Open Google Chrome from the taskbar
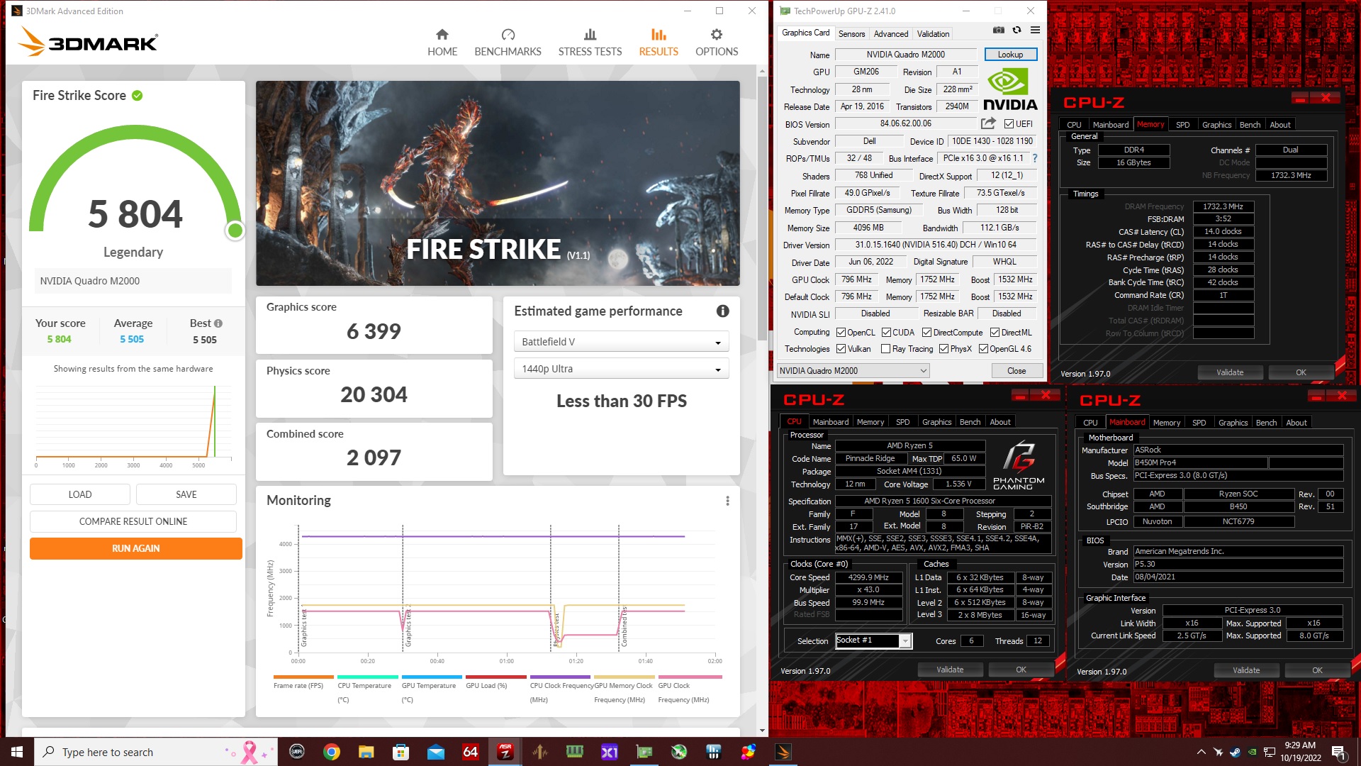This screenshot has width=1361, height=766. [x=331, y=752]
